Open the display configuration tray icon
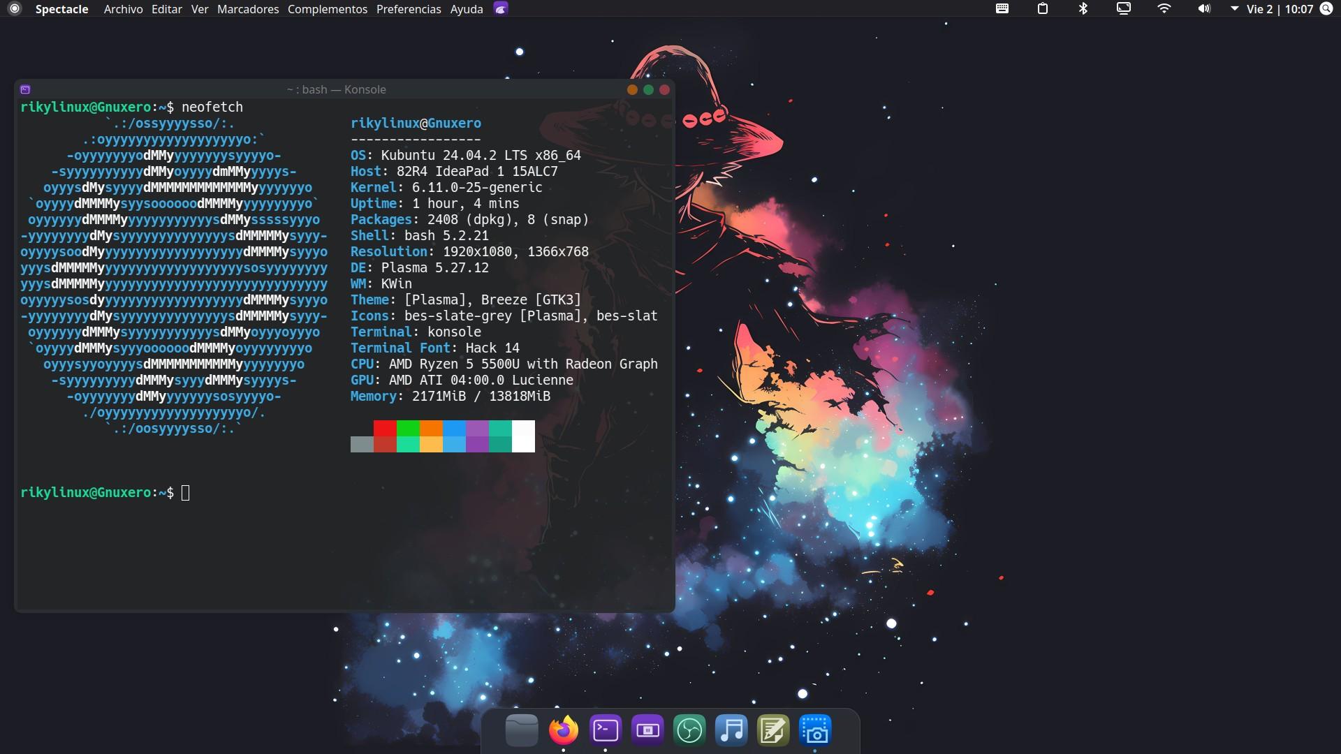This screenshot has height=754, width=1341. point(1124,9)
